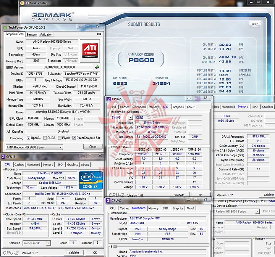The width and height of the screenshot is (275, 257).
Task: Click Validate in the CPU-Z SPD window
Action: coord(180,195)
